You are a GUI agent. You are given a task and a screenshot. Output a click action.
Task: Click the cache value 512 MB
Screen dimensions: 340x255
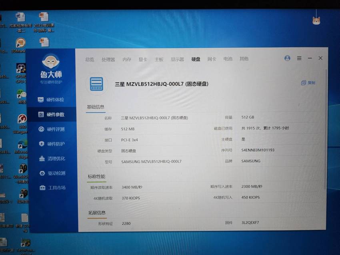pos(128,129)
